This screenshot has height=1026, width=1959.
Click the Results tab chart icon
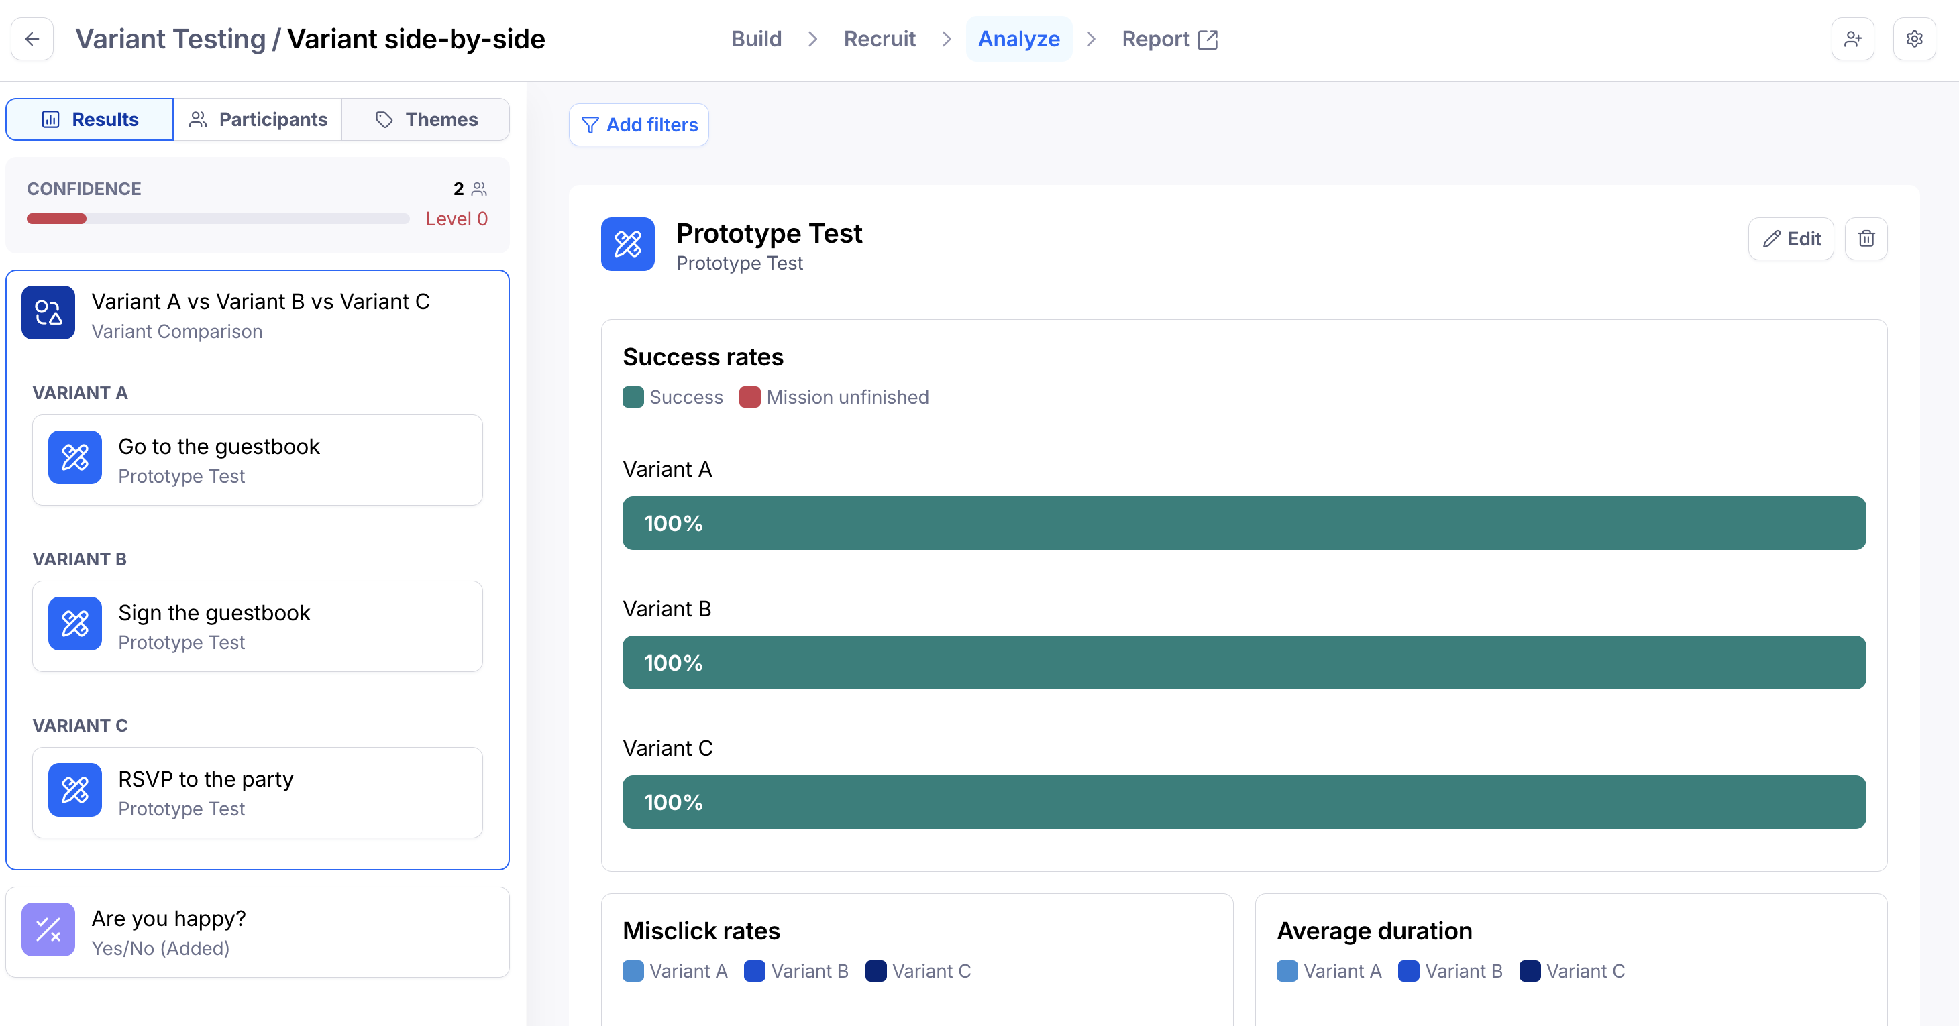50,119
